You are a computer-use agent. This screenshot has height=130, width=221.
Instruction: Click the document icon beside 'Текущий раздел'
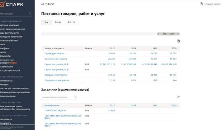(201, 4)
